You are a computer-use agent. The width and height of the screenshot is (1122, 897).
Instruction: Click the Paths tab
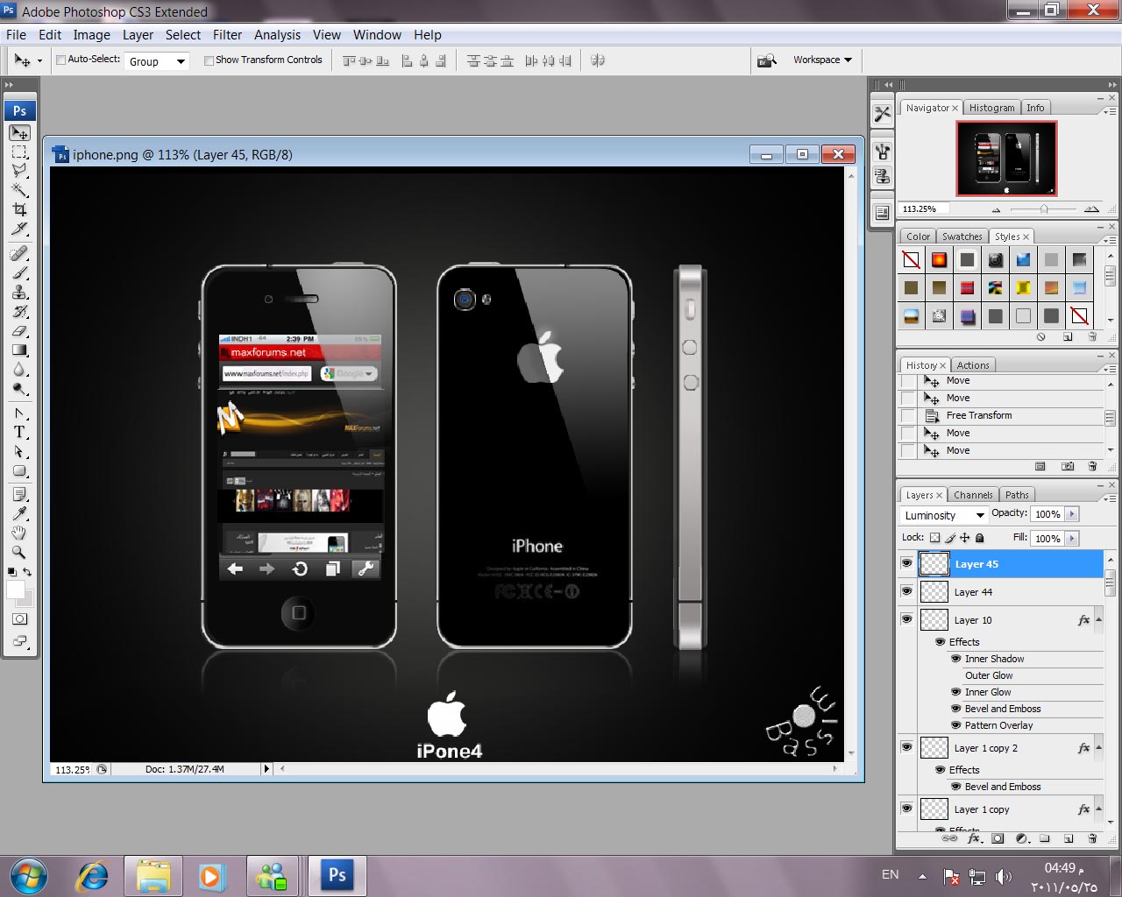coord(1017,495)
